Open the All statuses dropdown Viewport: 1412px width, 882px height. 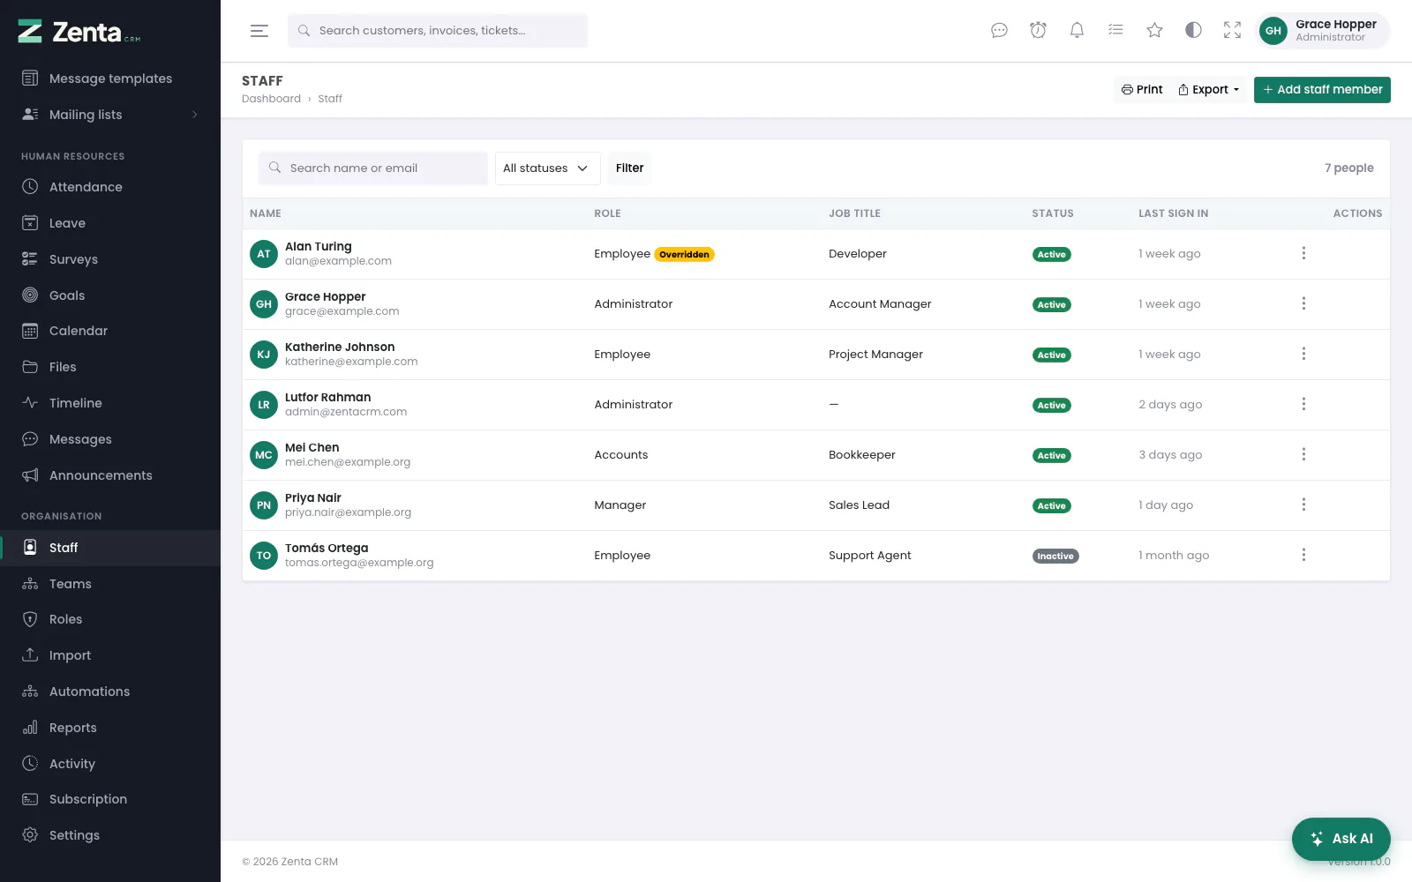(x=547, y=168)
